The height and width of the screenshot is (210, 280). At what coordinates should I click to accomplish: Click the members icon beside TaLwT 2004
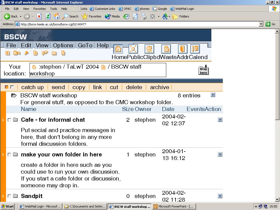[103, 67]
